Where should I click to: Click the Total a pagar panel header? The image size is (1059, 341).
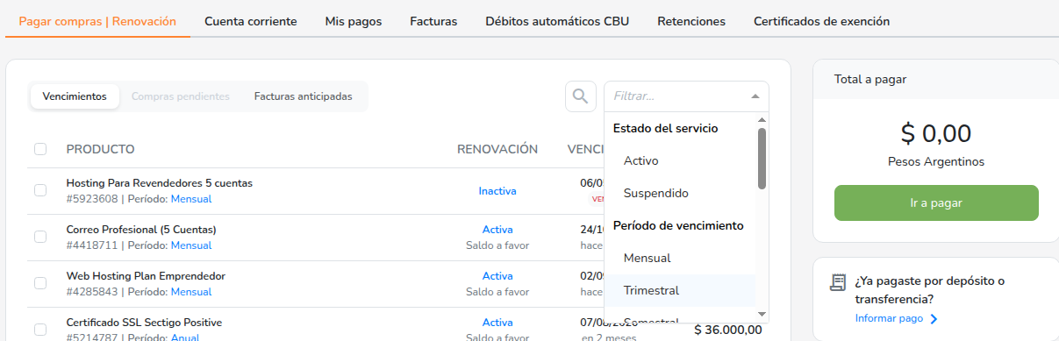[x=936, y=79]
